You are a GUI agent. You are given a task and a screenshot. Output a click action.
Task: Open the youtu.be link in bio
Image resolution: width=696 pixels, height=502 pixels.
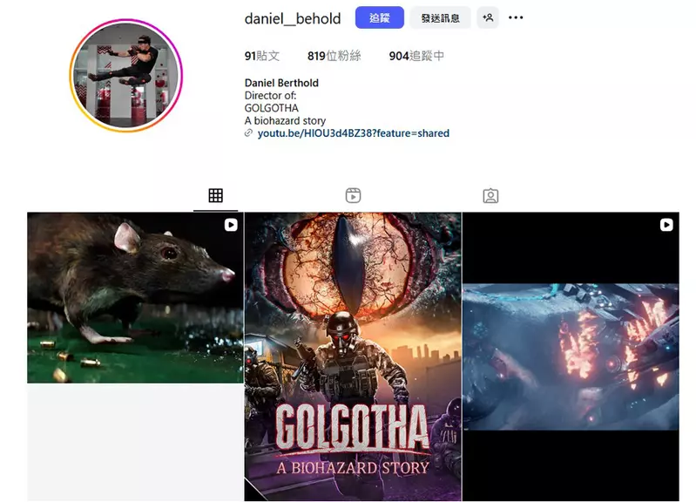[353, 133]
